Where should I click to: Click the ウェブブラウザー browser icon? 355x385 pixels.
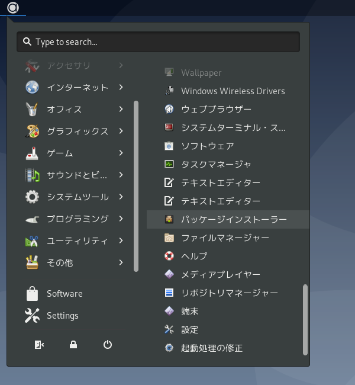(169, 109)
